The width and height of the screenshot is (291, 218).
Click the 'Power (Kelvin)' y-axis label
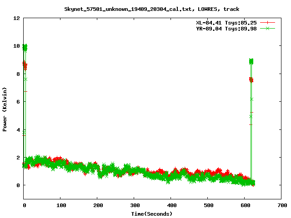(x=5, y=109)
